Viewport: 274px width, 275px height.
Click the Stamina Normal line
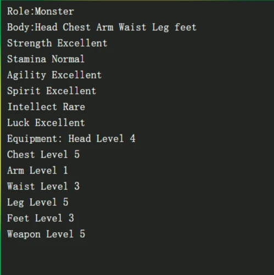(x=46, y=59)
